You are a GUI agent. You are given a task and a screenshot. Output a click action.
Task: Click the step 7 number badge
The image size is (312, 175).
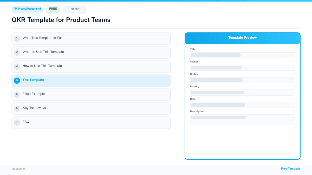(17, 122)
